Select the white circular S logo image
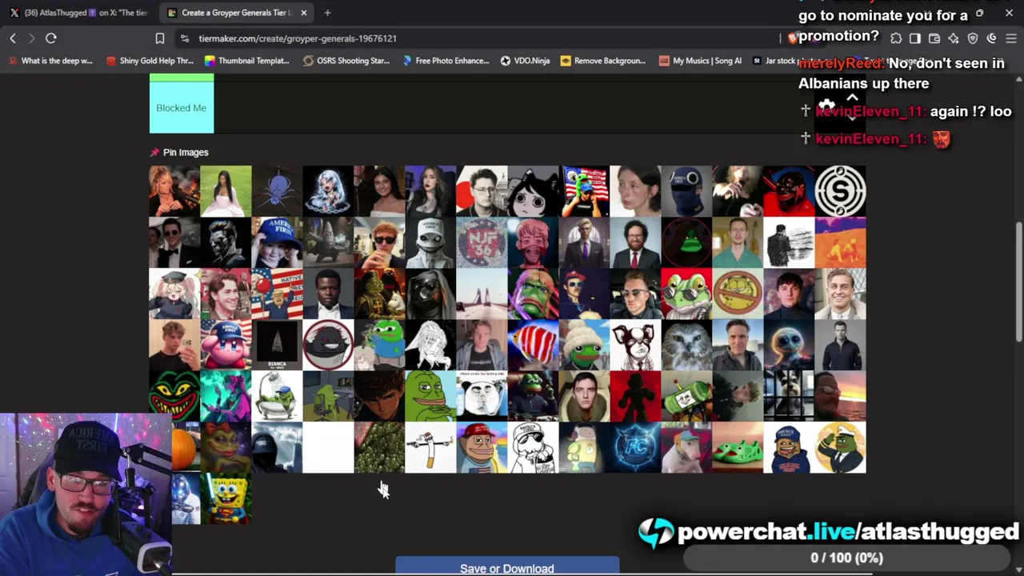The height and width of the screenshot is (576, 1024). (x=840, y=191)
